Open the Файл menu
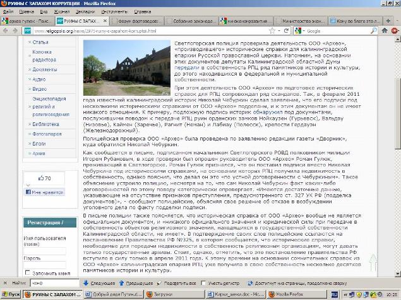Screen dimensions: 401x300 pos(8,12)
